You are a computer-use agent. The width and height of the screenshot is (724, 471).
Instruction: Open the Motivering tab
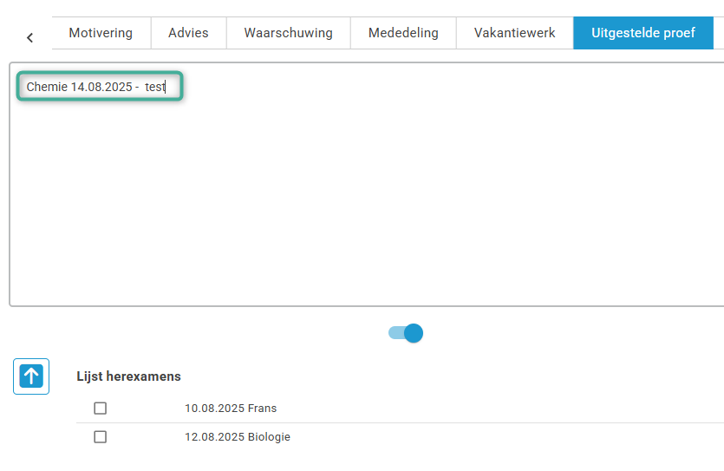tap(101, 33)
